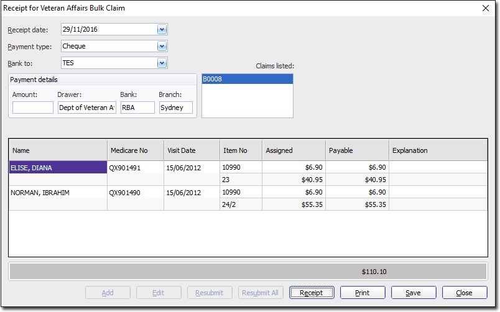Expand the Payment type dropdown arrow

click(162, 46)
